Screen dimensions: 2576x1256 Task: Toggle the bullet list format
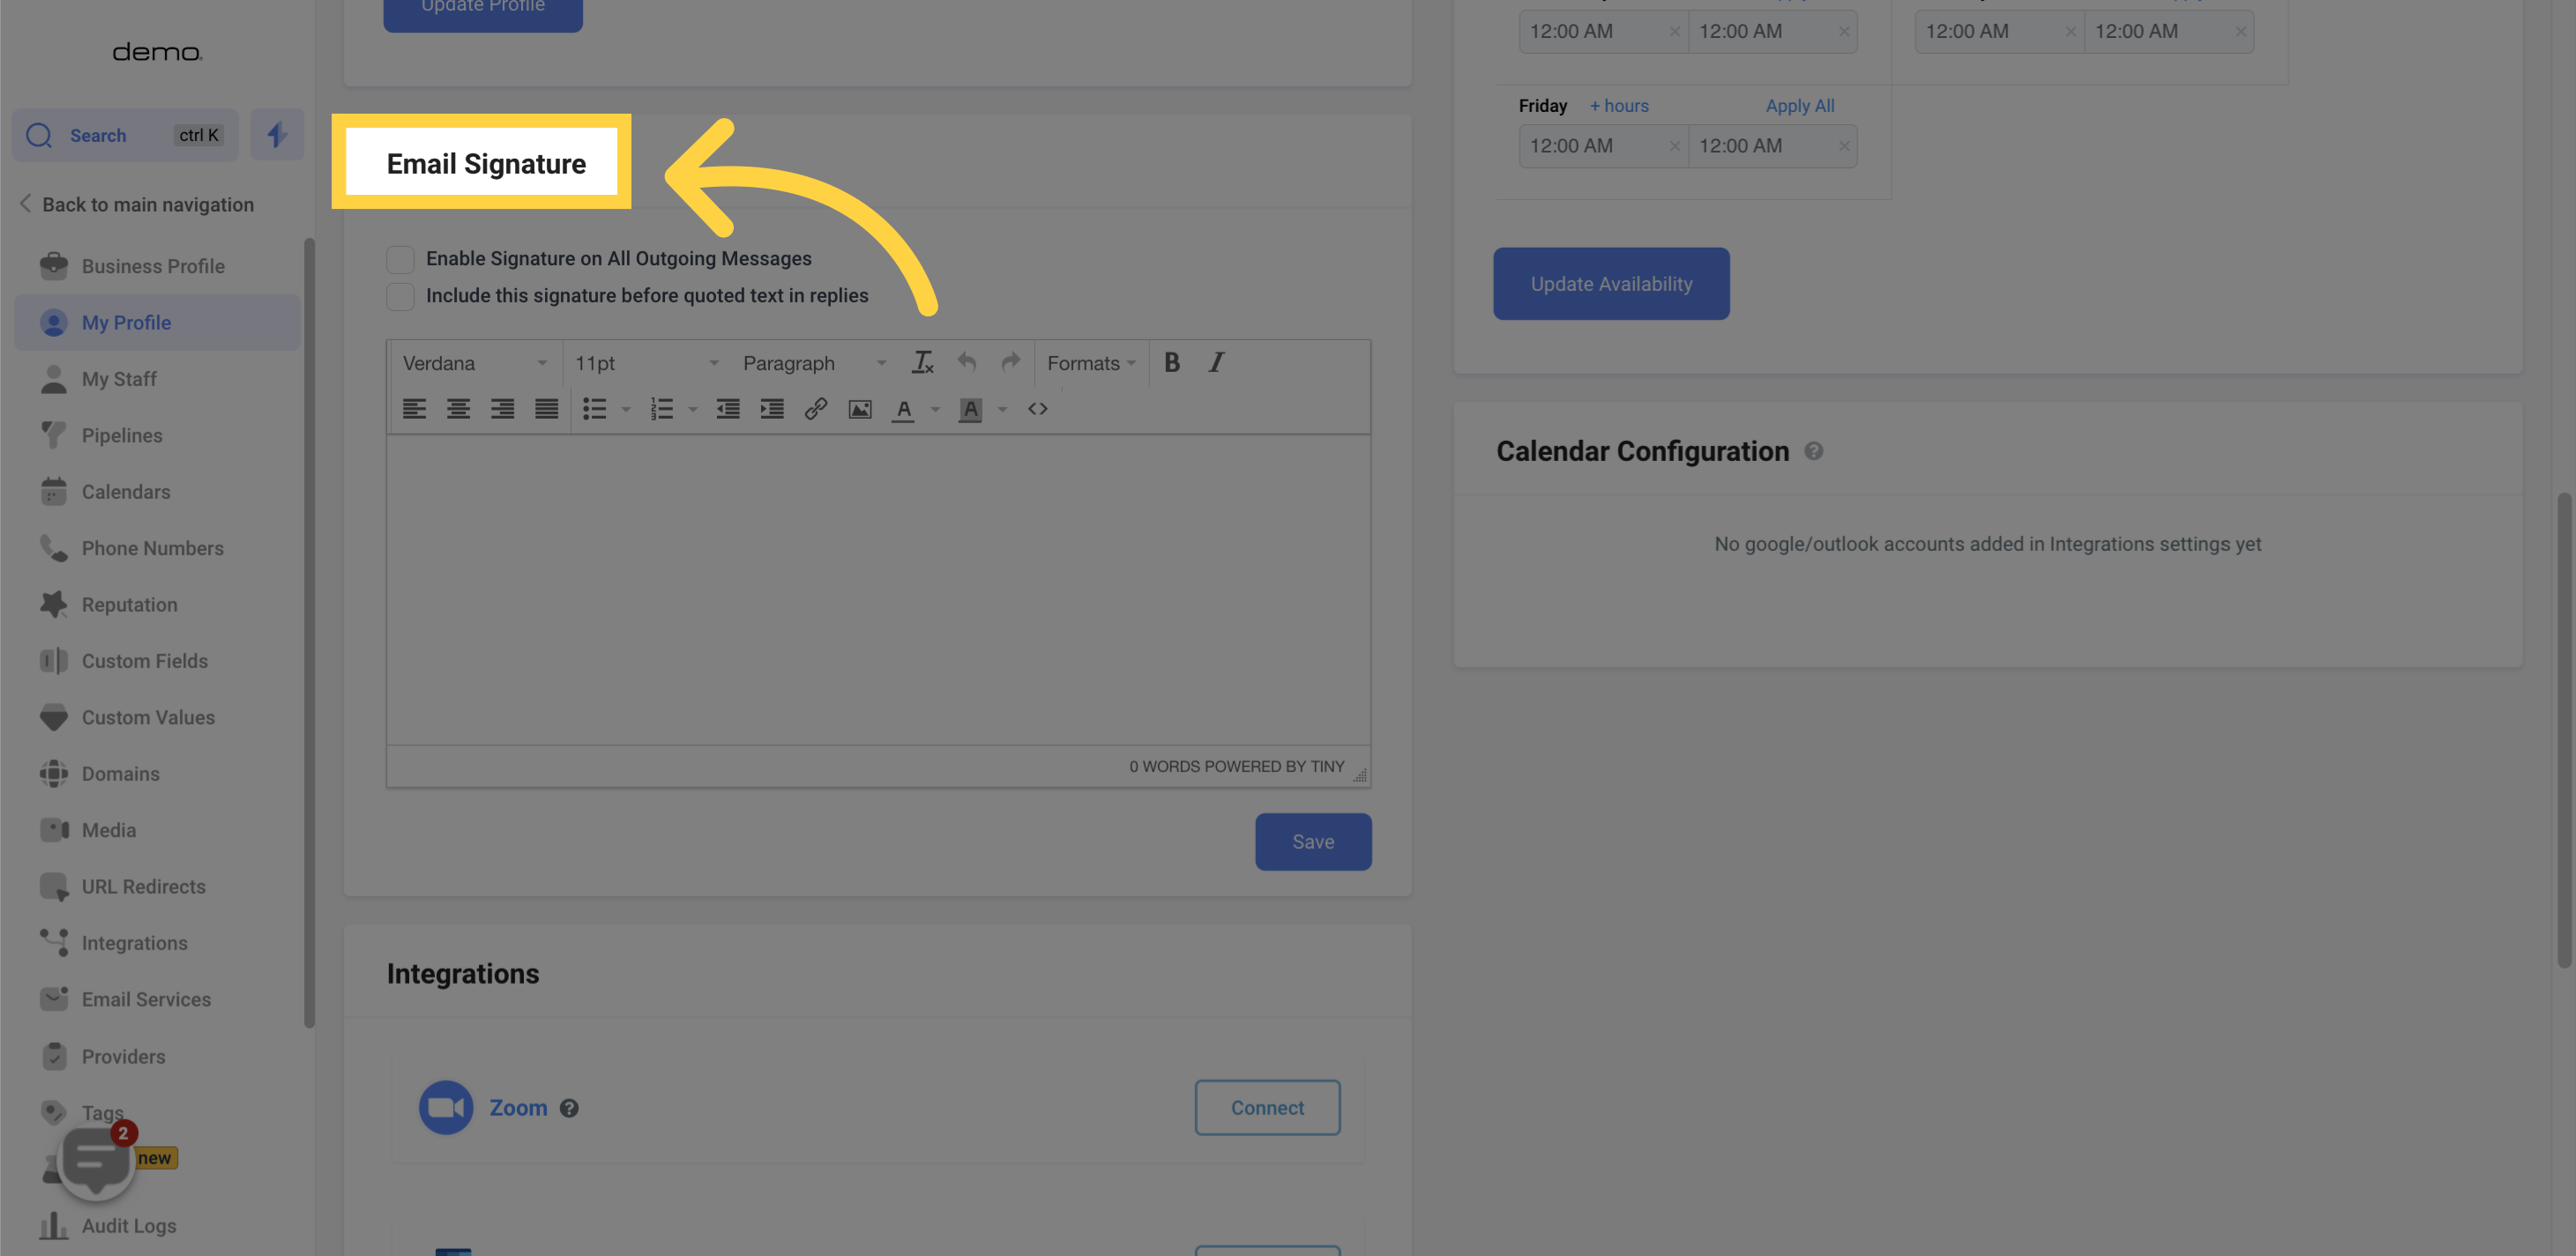pyautogui.click(x=594, y=407)
